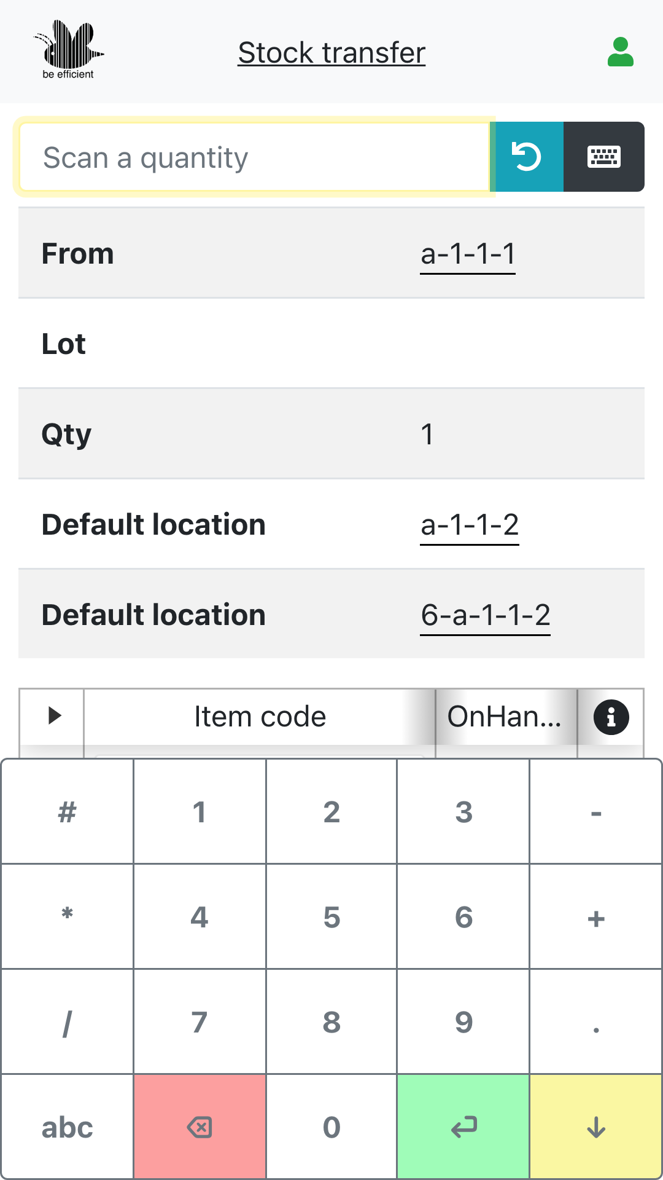Focus the Scan a quantity input field
The height and width of the screenshot is (1180, 663).
tap(254, 157)
